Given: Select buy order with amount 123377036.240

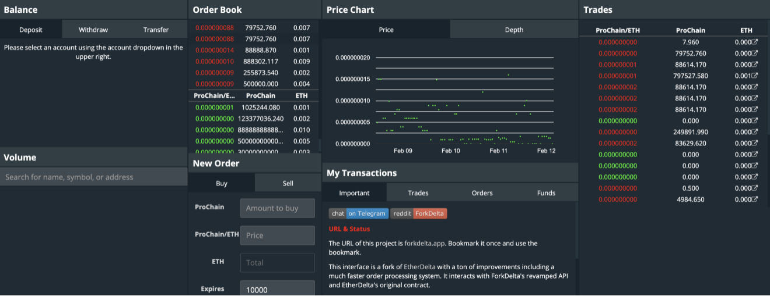Looking at the screenshot, I should pos(254,119).
